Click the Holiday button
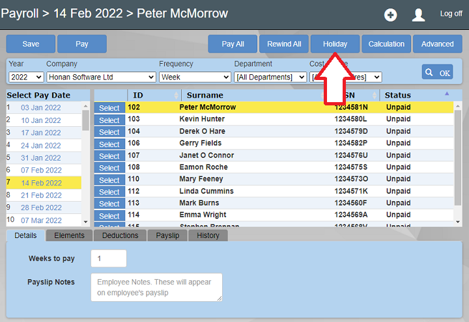The image size is (469, 322). pyautogui.click(x=335, y=44)
